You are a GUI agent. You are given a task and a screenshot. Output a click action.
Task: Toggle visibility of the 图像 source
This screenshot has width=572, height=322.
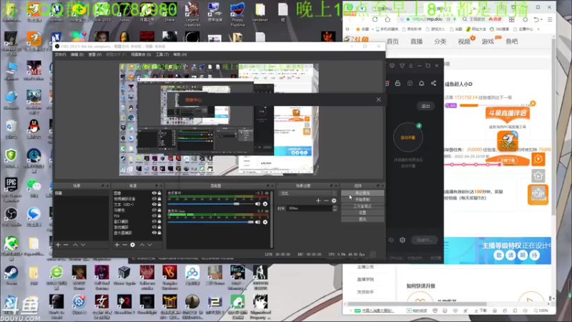pyautogui.click(x=154, y=192)
